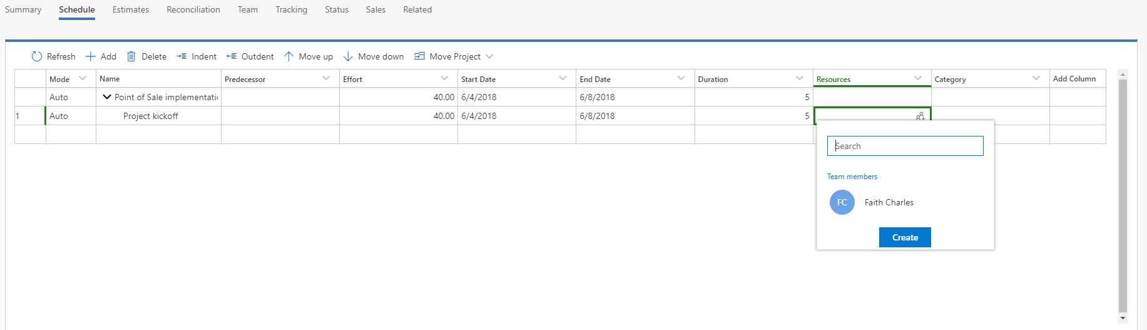Click Point of Sale row Effort 40.00
1147x330 pixels.
pyautogui.click(x=444, y=97)
